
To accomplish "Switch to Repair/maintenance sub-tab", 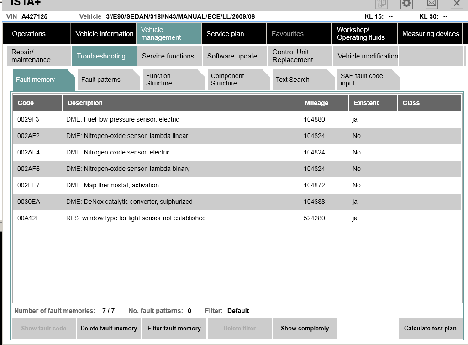I will coord(39,56).
